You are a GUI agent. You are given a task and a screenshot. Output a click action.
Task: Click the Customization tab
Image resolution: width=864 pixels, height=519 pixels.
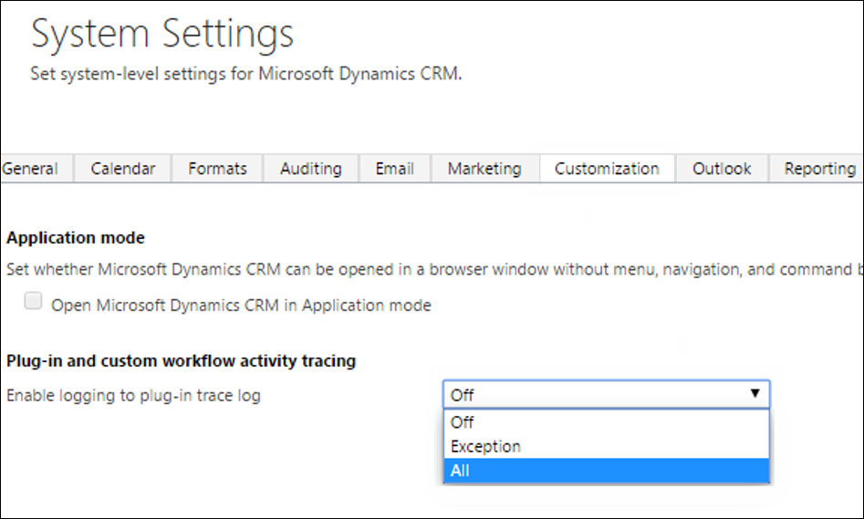(x=607, y=169)
